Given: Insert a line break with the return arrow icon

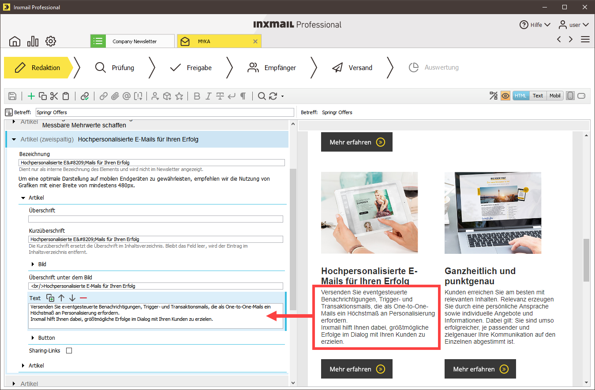Looking at the screenshot, I should click(x=231, y=96).
